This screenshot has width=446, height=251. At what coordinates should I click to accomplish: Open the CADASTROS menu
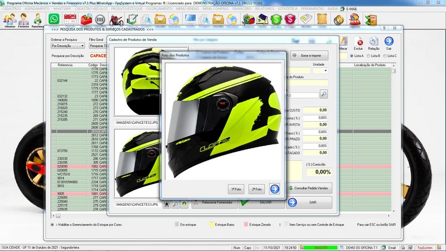point(12,9)
